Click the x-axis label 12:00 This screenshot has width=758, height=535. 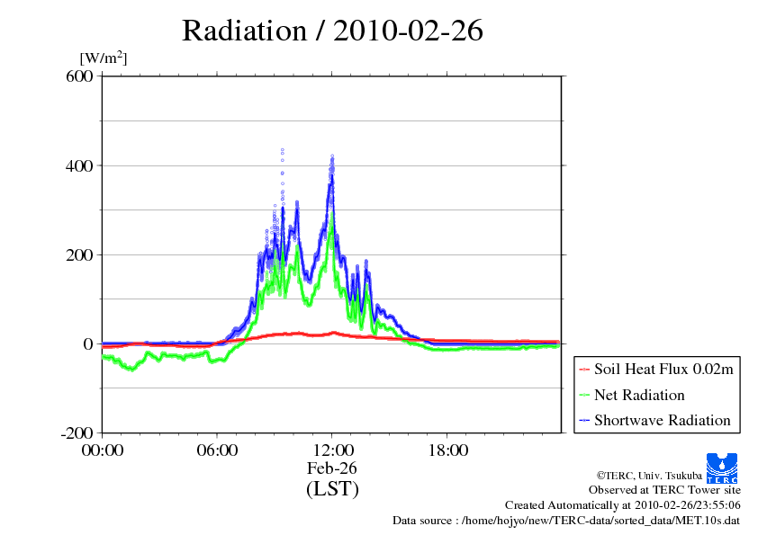tap(333, 450)
